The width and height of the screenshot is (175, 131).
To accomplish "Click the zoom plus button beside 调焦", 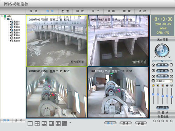I will tap(153, 65).
